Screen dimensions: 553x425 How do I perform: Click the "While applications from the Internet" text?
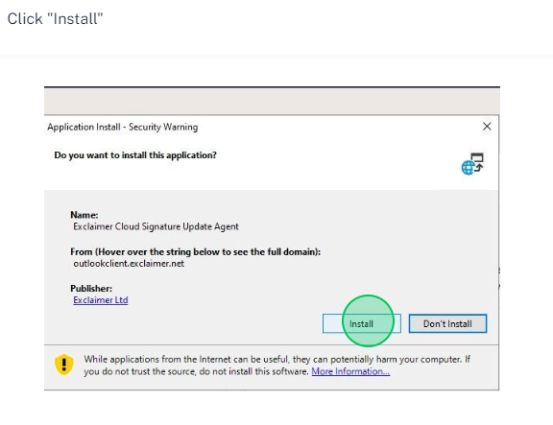(x=276, y=360)
